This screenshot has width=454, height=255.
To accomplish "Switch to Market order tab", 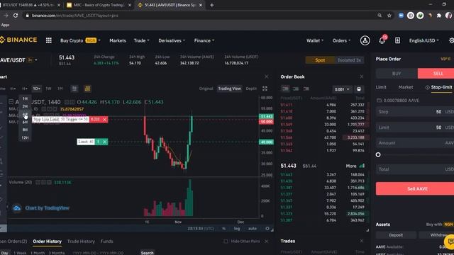I will tap(406, 87).
